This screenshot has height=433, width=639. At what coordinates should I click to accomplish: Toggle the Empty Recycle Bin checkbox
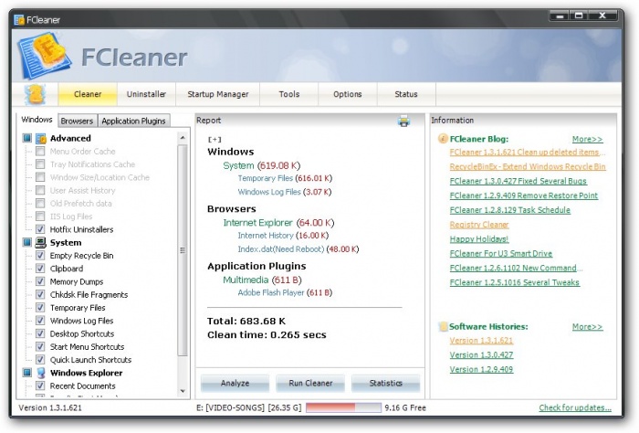(x=40, y=255)
